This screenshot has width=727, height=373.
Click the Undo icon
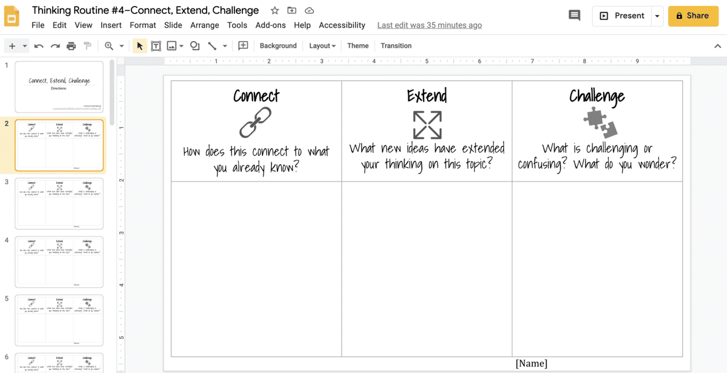[39, 46]
